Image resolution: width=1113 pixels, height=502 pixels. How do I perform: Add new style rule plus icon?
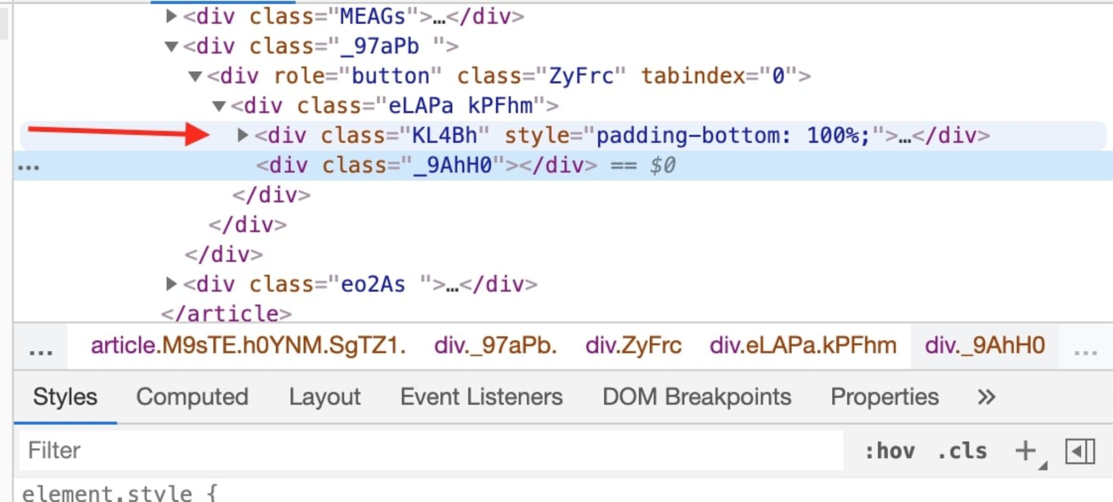point(1026,451)
